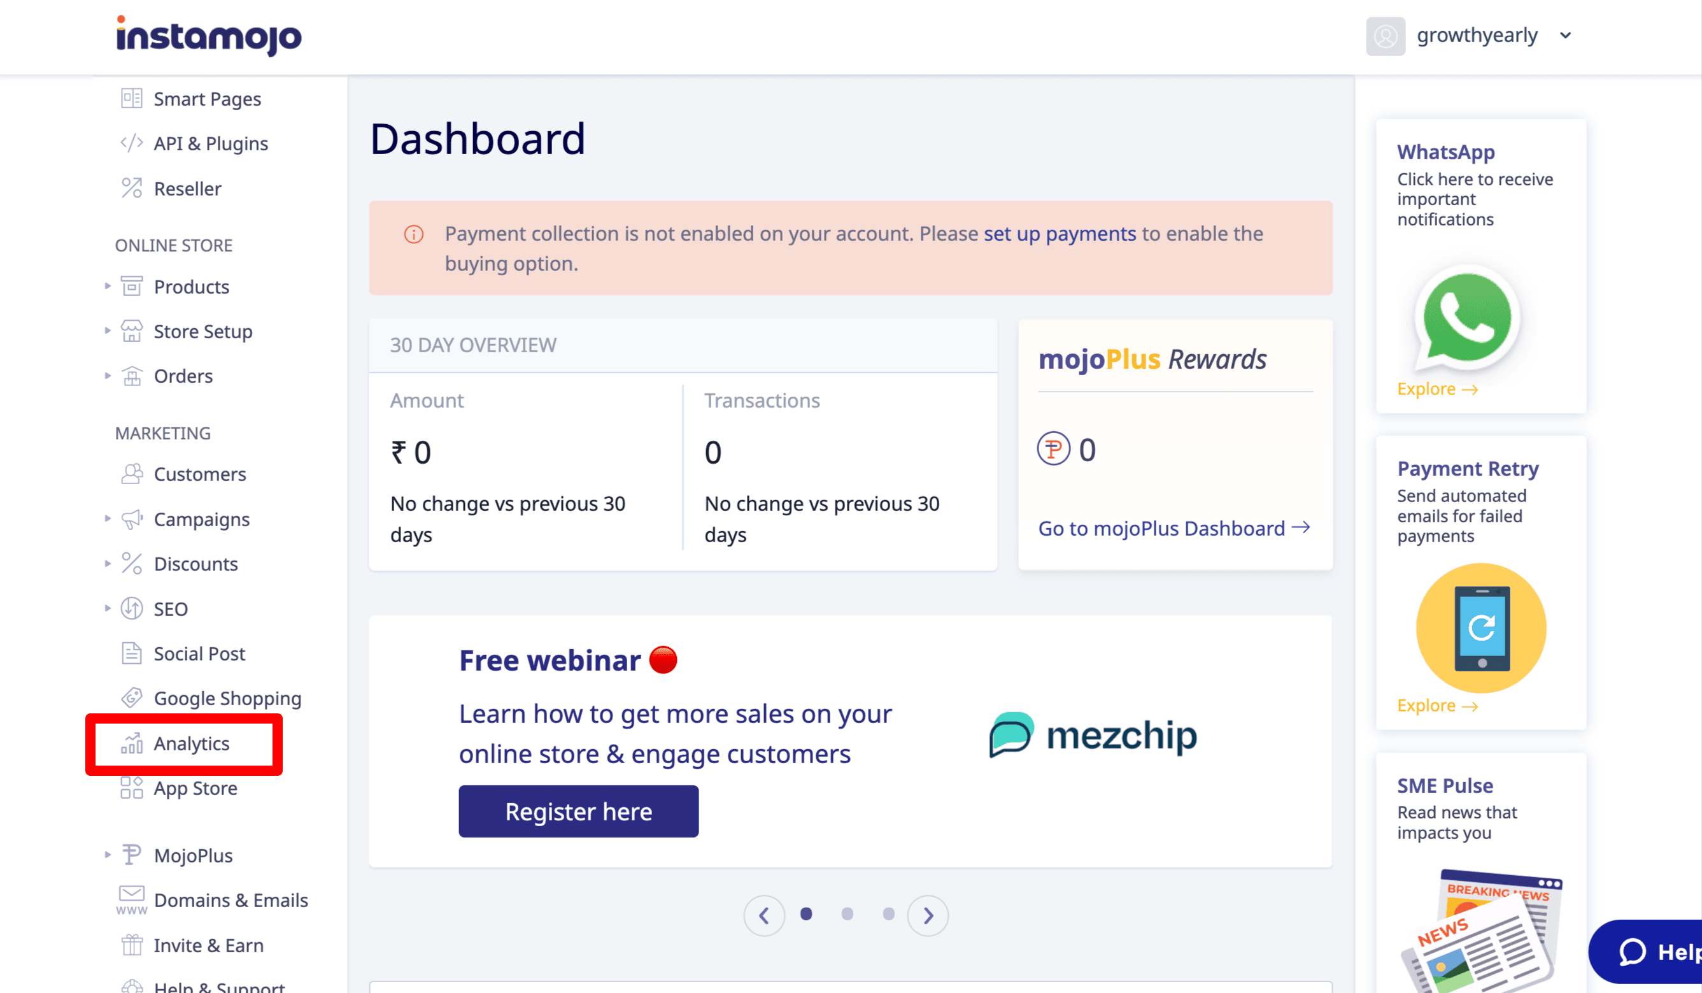The height and width of the screenshot is (993, 1702).
Task: Click the Payment Retry phone illustration
Action: [x=1481, y=628]
